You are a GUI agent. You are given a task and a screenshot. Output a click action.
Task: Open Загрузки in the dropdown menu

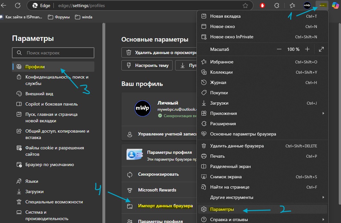(262, 103)
